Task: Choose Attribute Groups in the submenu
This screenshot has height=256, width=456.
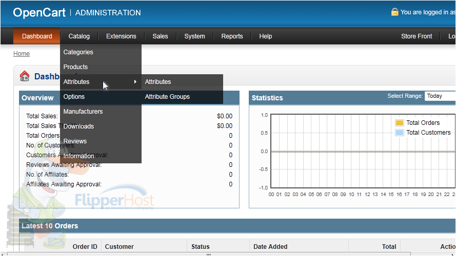Action: [x=182, y=97]
